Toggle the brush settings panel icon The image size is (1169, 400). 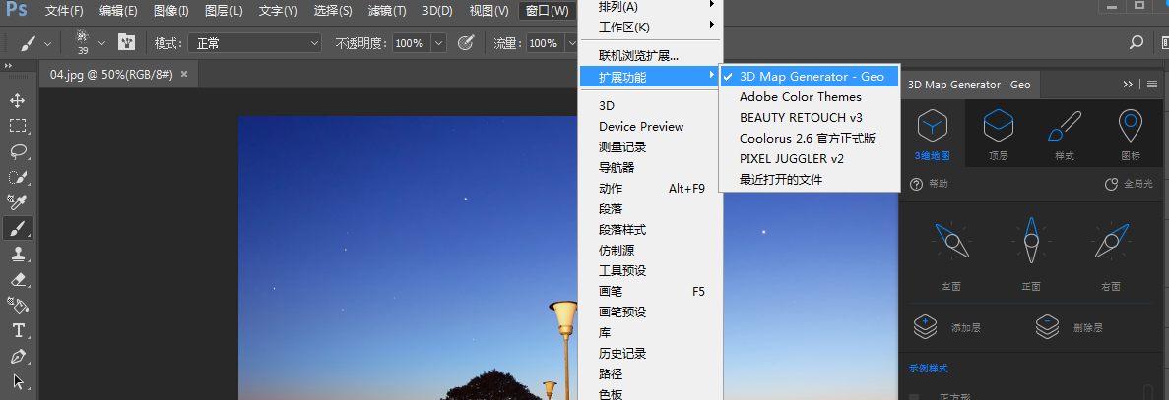tap(127, 43)
